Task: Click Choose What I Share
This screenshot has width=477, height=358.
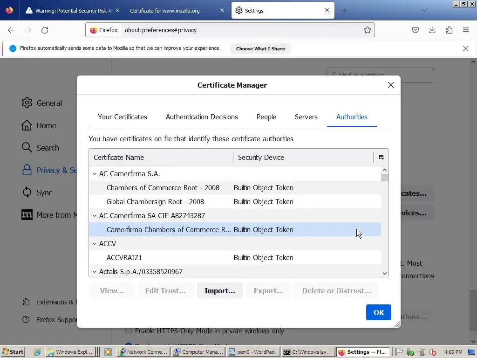Action: click(x=260, y=48)
